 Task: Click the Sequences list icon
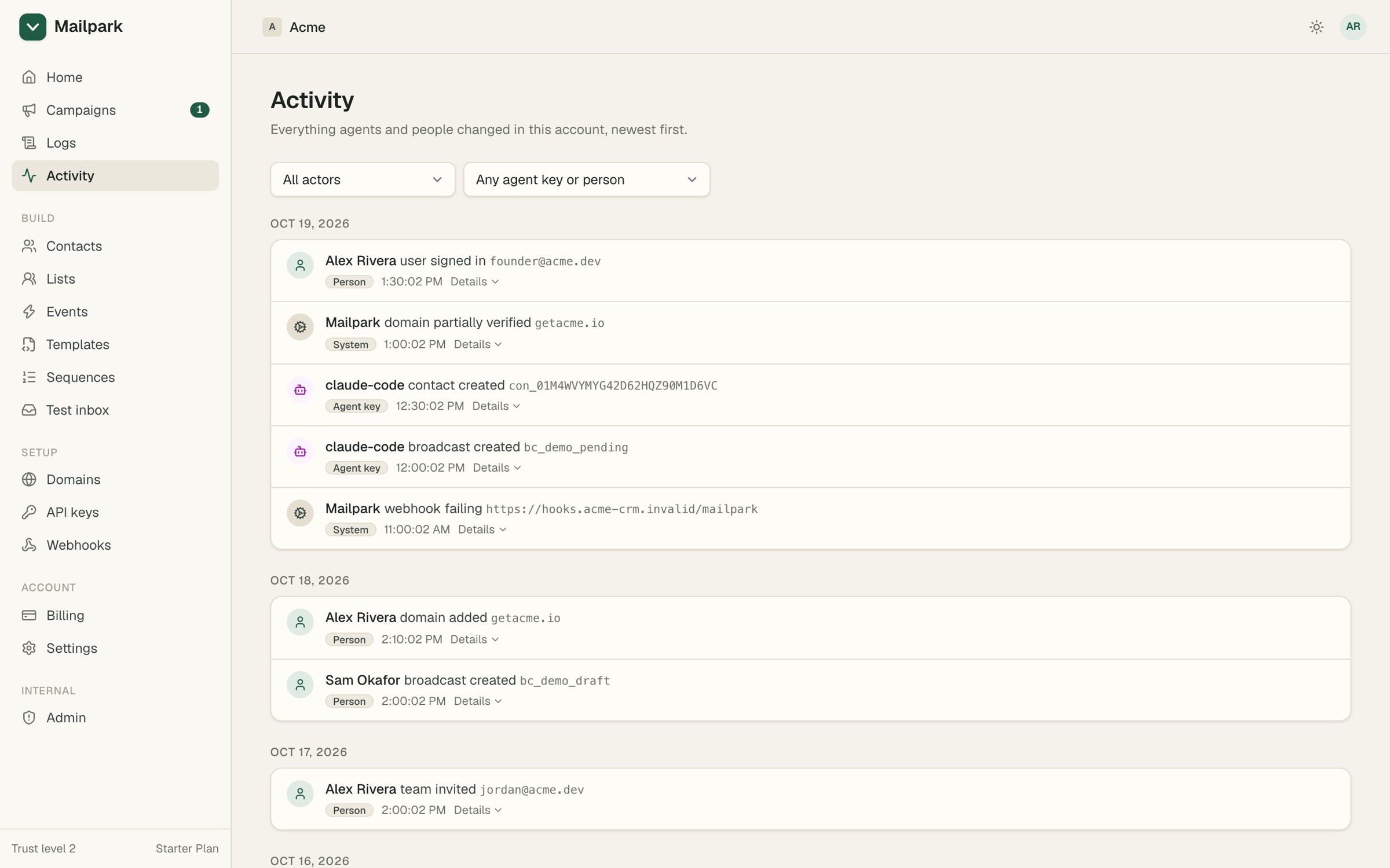29,377
